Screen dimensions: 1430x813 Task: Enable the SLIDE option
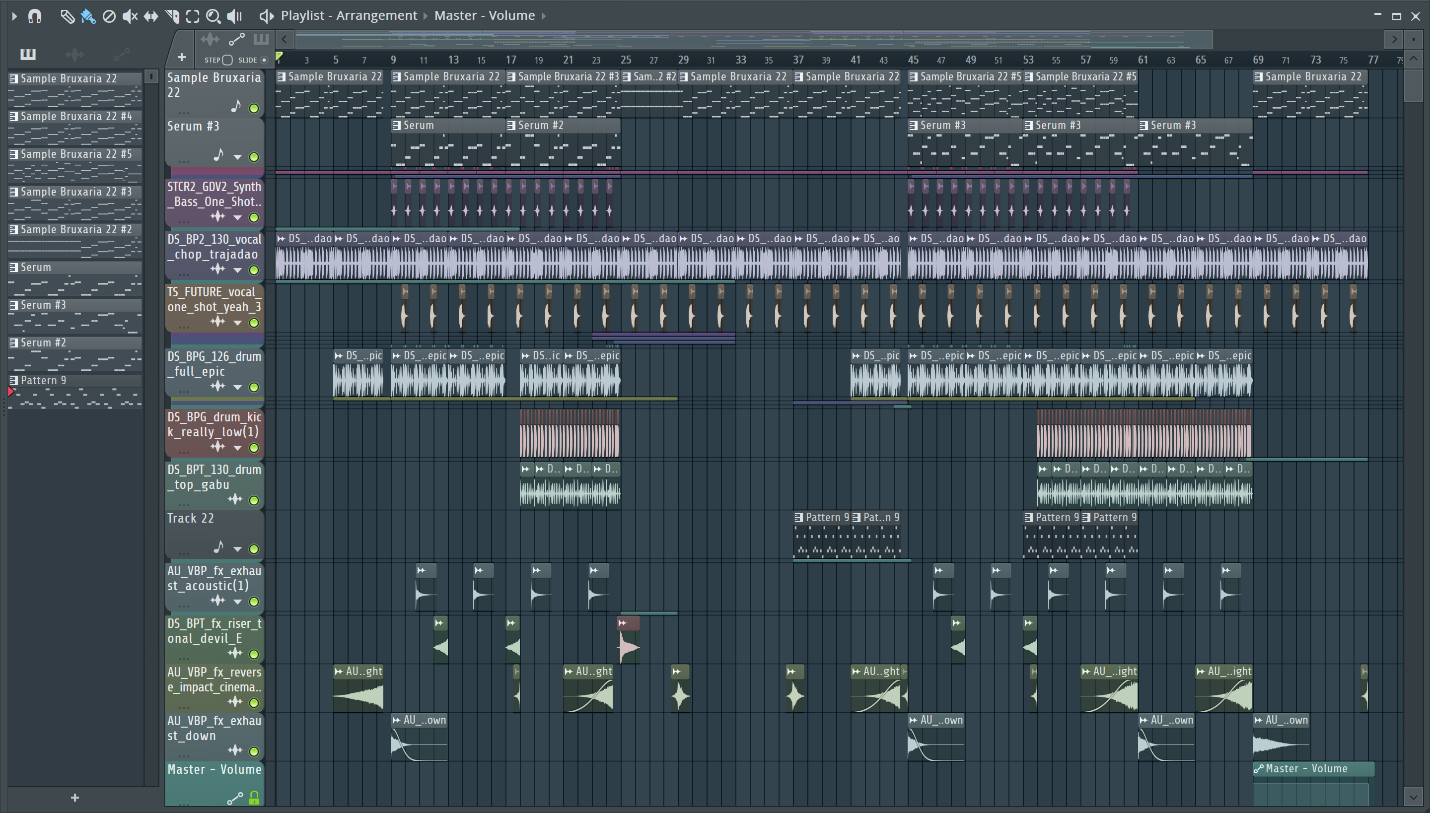pyautogui.click(x=264, y=60)
